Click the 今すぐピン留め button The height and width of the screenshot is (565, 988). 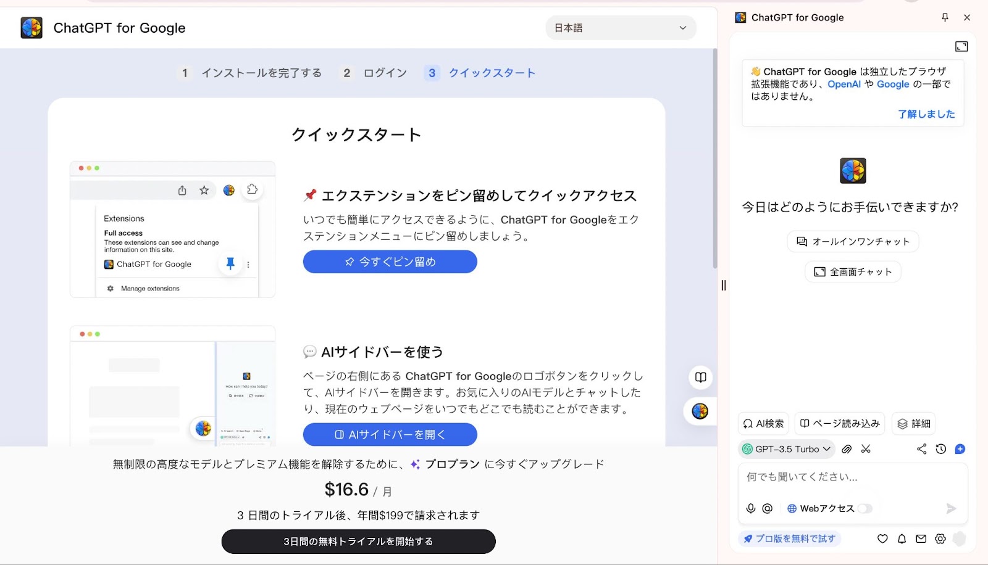point(389,262)
